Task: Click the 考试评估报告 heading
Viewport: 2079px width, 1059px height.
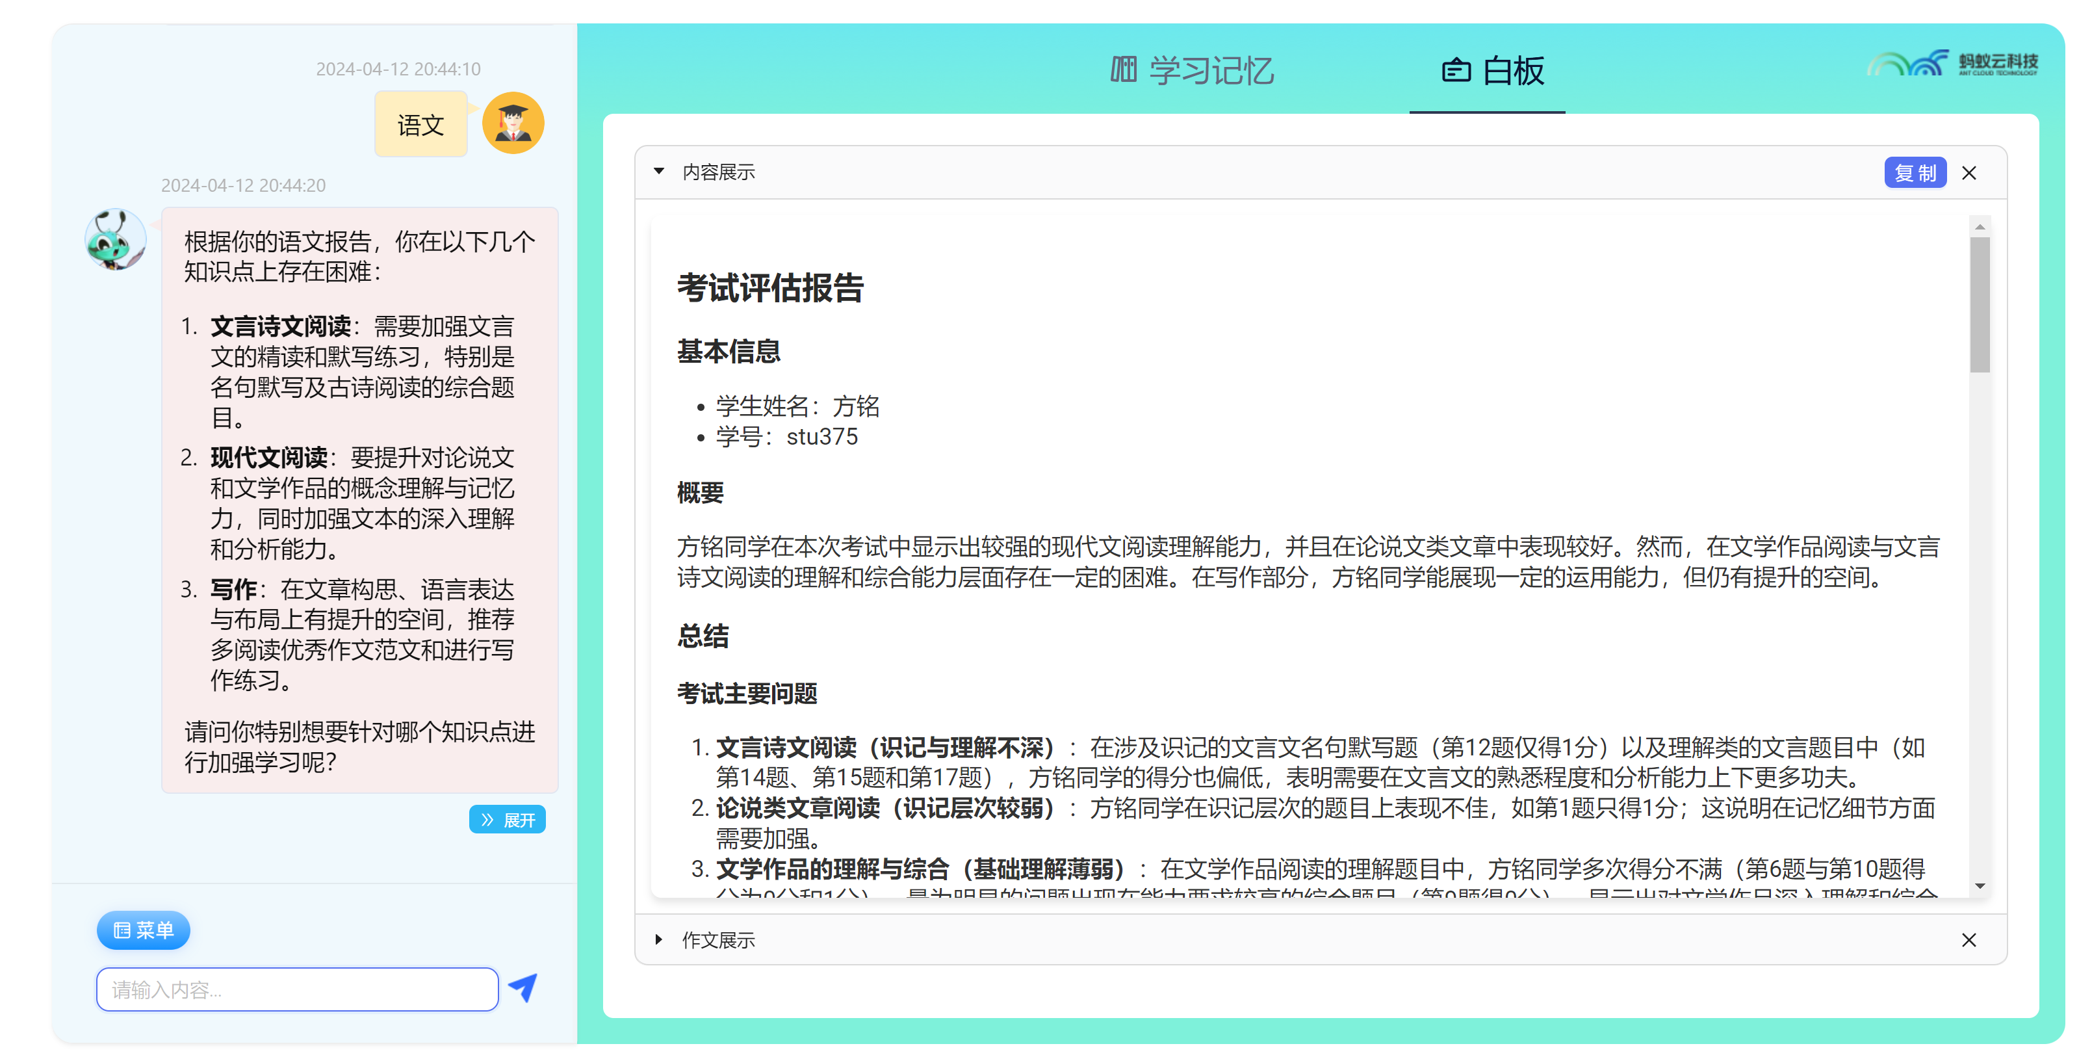Action: (x=770, y=287)
